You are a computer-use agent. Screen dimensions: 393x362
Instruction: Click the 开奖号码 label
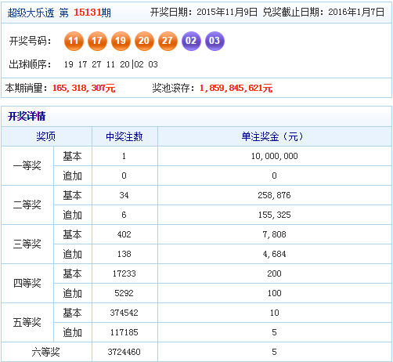click(x=30, y=41)
